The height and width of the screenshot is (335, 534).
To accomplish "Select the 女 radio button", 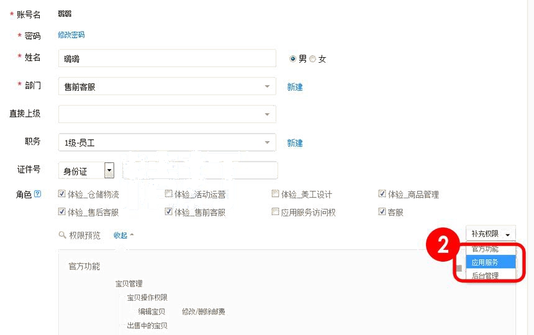I will [312, 58].
